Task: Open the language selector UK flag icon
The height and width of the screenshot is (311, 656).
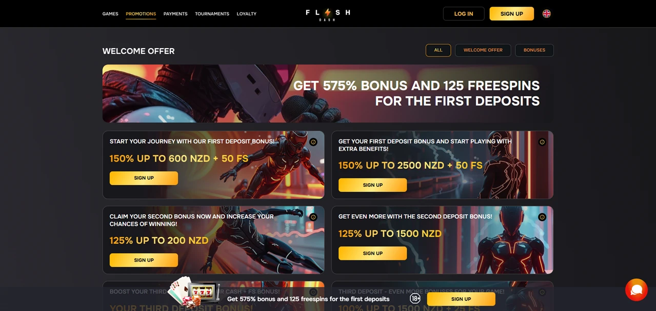Action: [x=547, y=14]
